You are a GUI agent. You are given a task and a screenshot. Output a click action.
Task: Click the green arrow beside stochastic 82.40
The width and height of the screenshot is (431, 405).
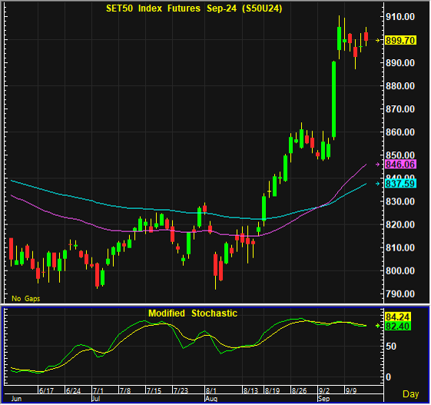378,326
